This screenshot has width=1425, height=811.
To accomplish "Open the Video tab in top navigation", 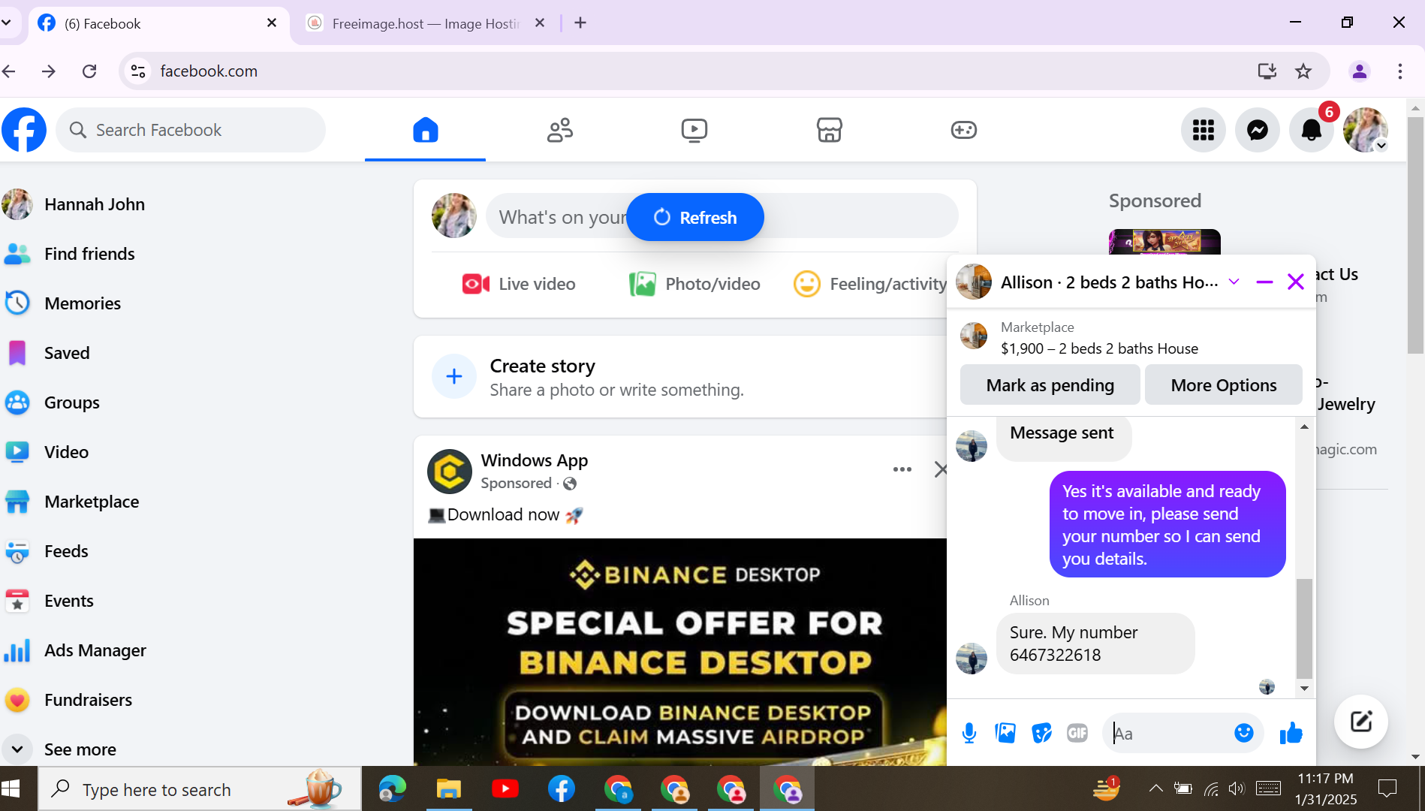I will 694,130.
